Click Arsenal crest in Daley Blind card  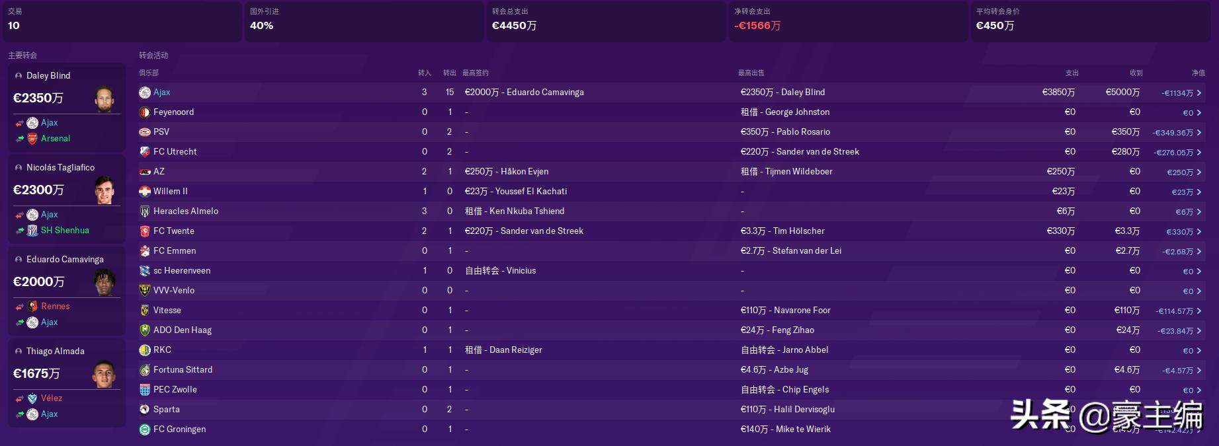[x=32, y=139]
